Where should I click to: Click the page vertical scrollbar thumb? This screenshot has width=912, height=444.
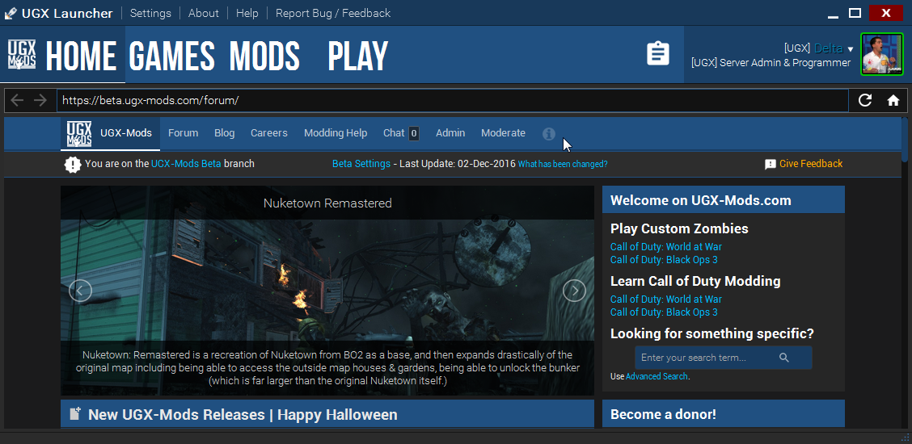905,140
